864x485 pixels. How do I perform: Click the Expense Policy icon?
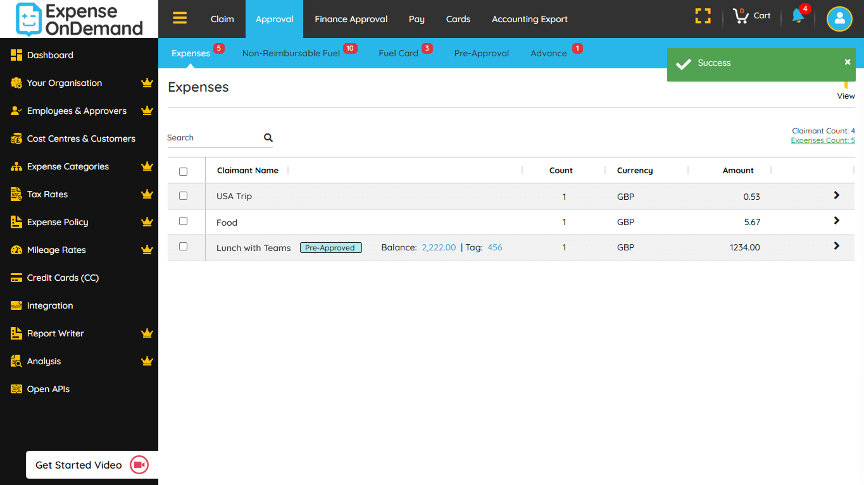(16, 222)
